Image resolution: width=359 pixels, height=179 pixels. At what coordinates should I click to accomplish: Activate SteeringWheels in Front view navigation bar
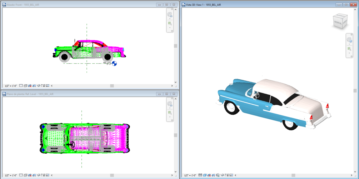[x=170, y=15]
